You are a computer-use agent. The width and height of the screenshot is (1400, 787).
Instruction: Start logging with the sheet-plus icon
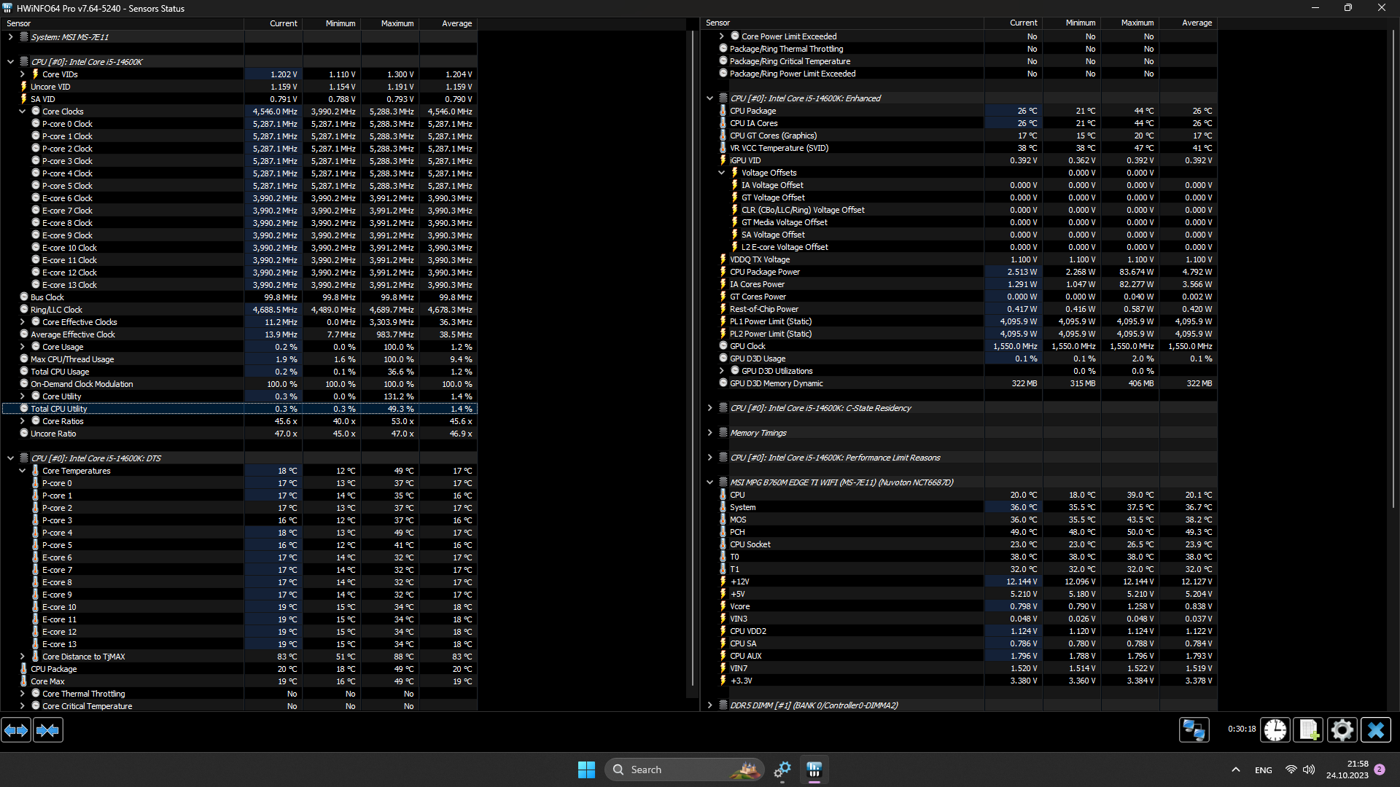1308,729
